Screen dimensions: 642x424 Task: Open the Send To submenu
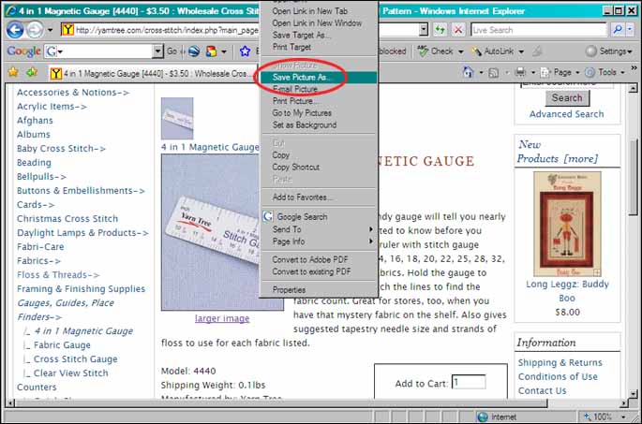coord(319,229)
